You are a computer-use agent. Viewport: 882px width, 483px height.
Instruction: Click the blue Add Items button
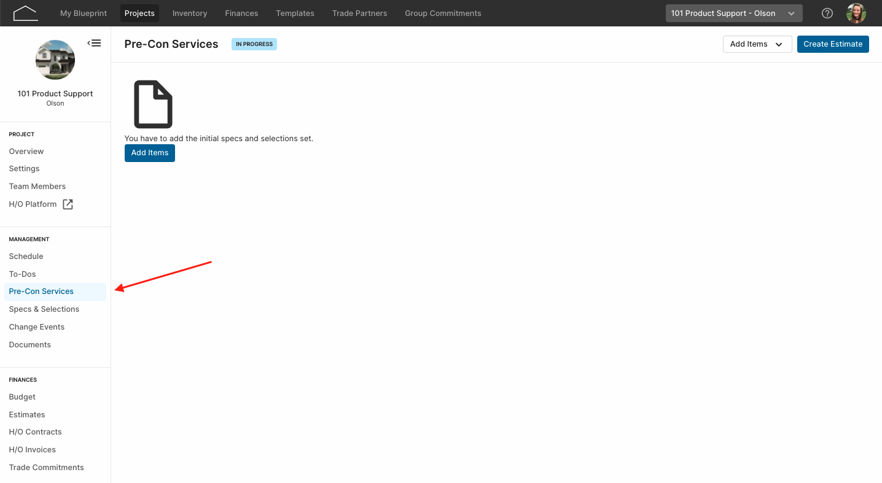click(x=150, y=153)
